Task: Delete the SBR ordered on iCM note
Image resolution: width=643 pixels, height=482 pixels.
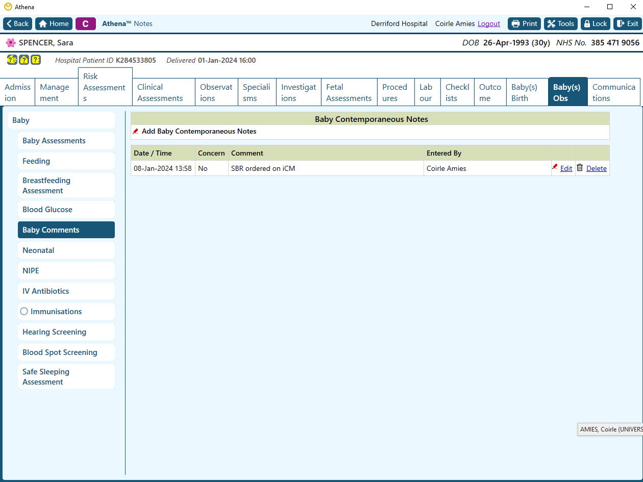Action: tap(597, 168)
